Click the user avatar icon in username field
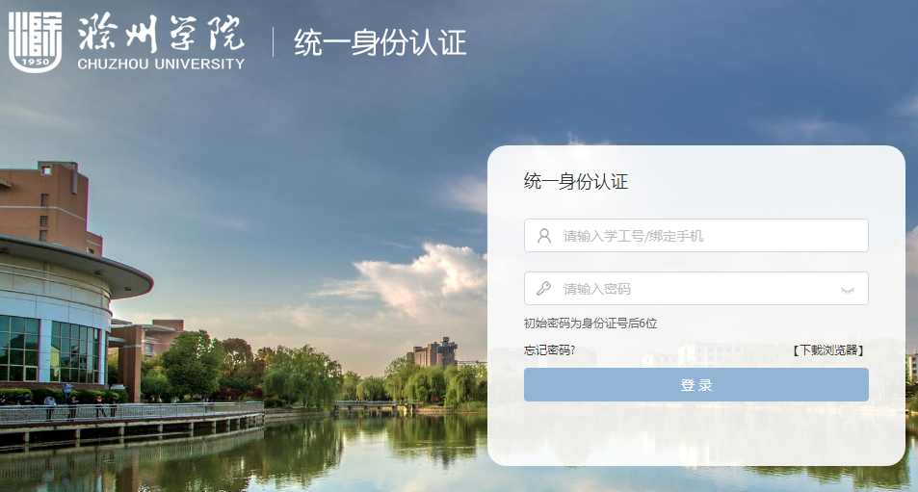Screen dimensions: 918x492 544,236
